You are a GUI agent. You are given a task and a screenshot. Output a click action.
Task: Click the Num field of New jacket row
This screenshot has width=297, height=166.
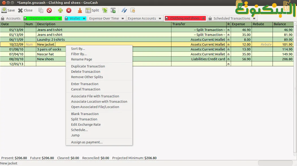point(30,44)
